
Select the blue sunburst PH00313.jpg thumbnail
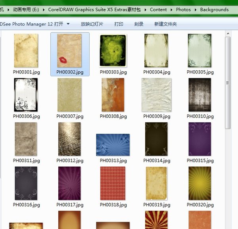pos(113,145)
